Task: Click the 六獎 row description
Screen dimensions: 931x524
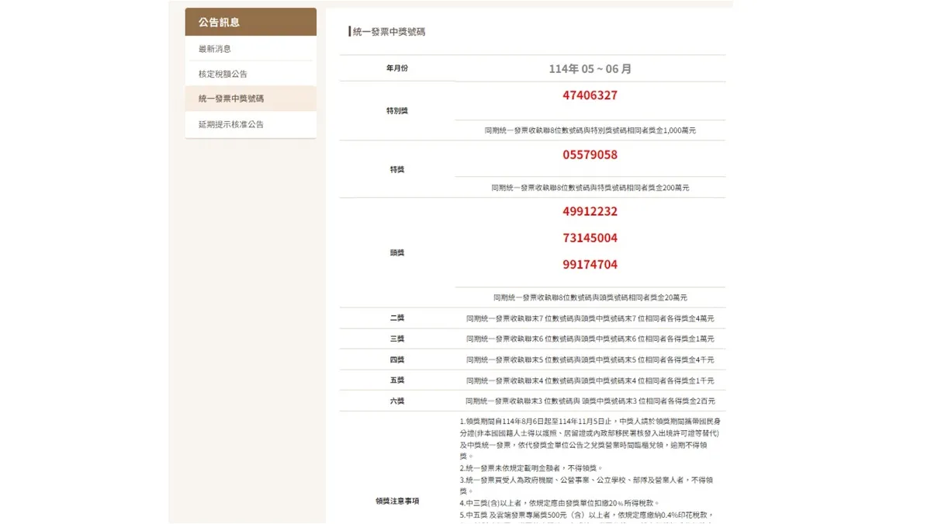Action: pyautogui.click(x=590, y=401)
